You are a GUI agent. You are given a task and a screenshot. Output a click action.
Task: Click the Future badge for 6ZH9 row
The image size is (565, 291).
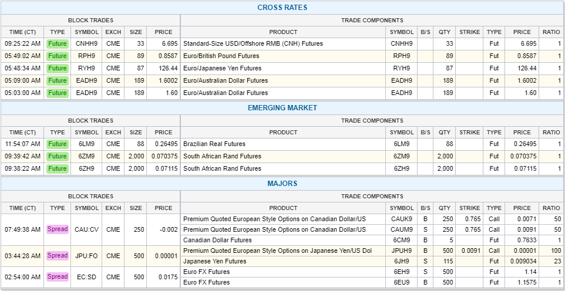[58, 168]
